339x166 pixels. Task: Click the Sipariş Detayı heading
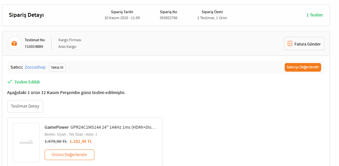point(26,15)
